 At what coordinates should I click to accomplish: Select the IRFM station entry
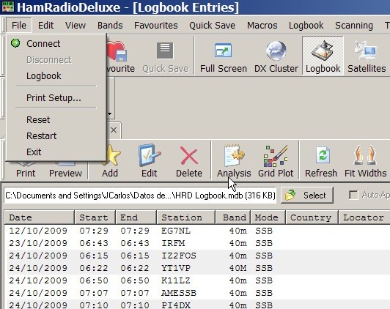click(173, 243)
